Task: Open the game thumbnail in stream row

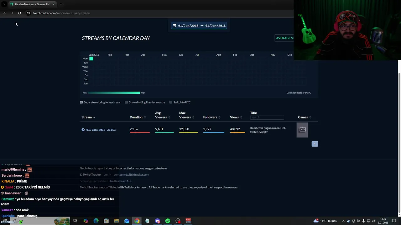Action: [x=302, y=130]
